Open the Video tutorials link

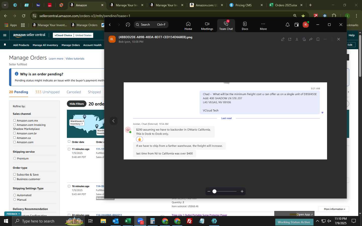(75, 59)
